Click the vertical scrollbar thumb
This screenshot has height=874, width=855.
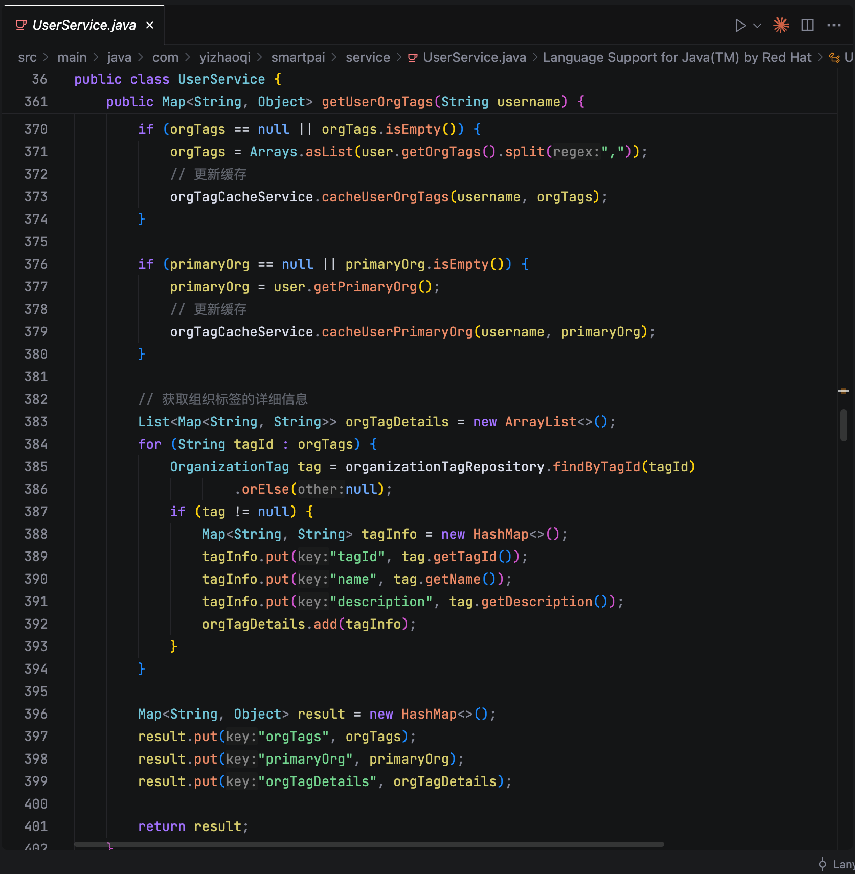(x=844, y=425)
